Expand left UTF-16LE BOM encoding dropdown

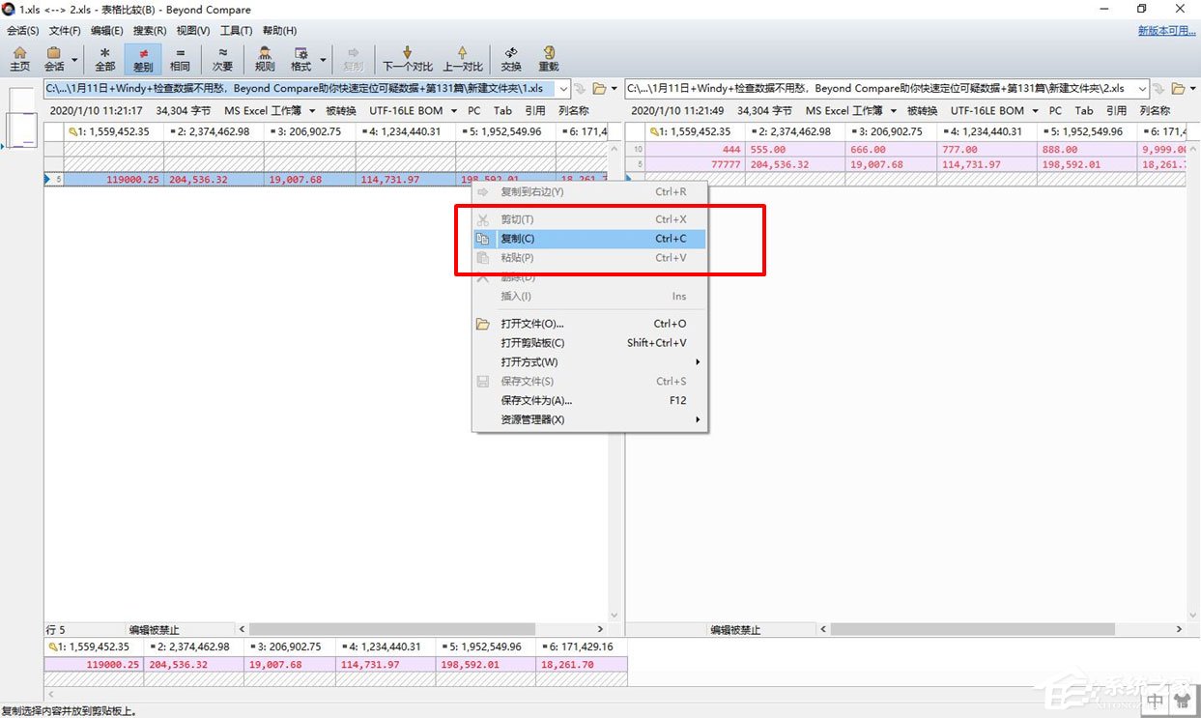click(455, 111)
